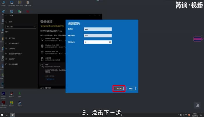Click the blue link under 密码 section
This screenshot has height=117, width=204.
click(50, 79)
